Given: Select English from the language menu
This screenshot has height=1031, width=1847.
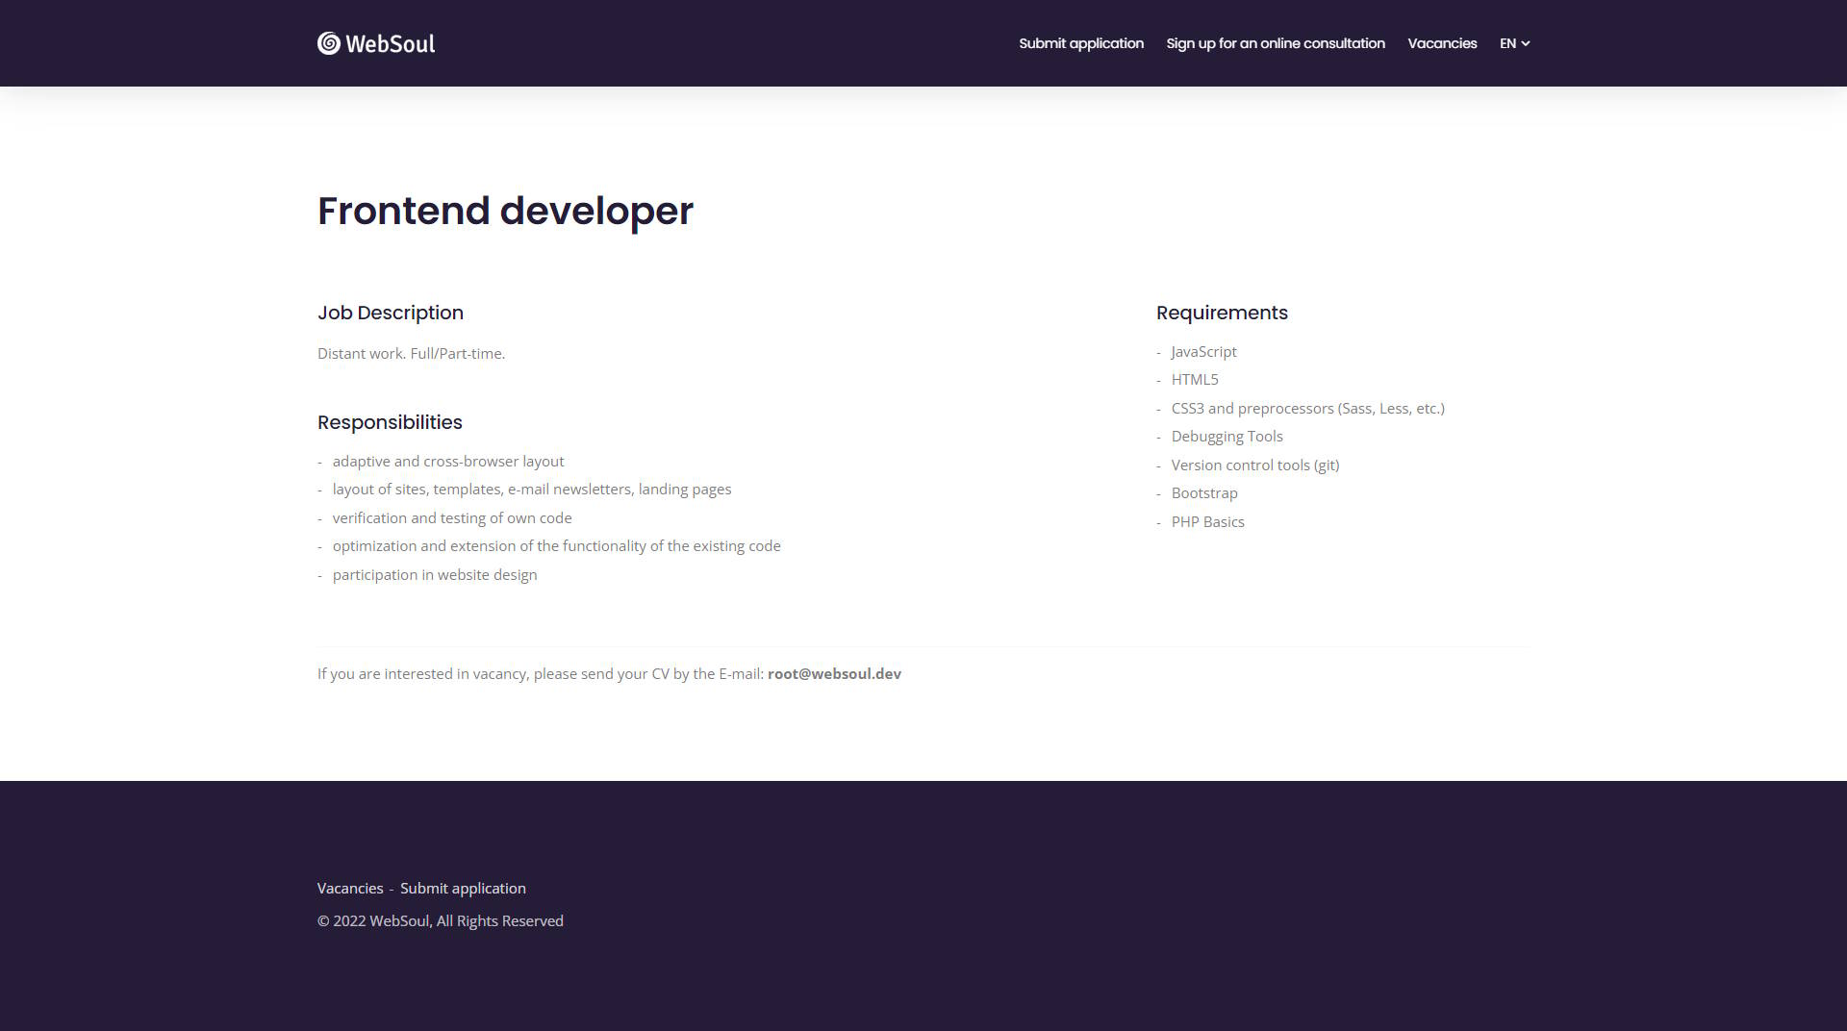Looking at the screenshot, I should (1507, 43).
